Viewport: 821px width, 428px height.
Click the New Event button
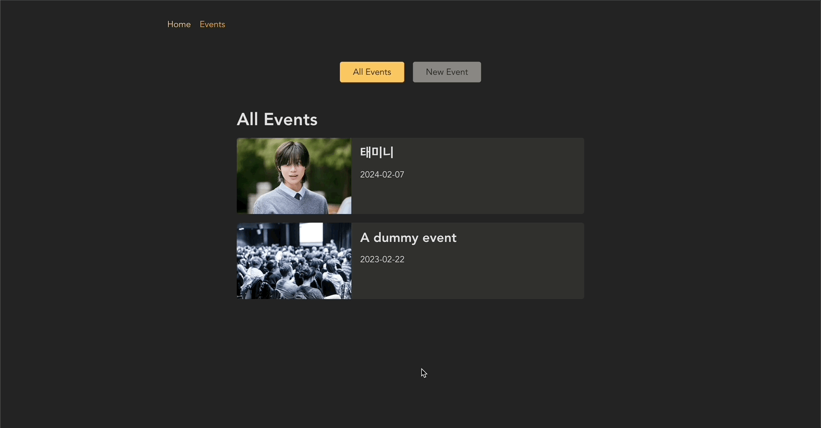(447, 72)
